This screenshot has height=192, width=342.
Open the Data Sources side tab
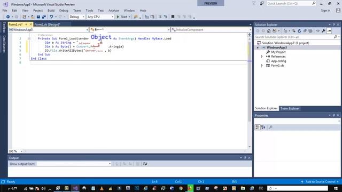tap(4, 44)
